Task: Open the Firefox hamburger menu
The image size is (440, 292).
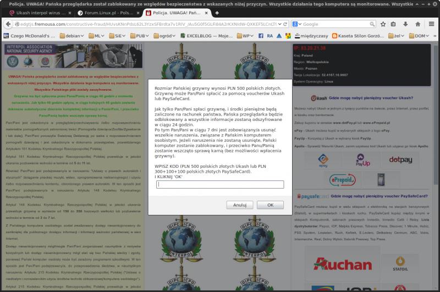Action: click(x=432, y=24)
